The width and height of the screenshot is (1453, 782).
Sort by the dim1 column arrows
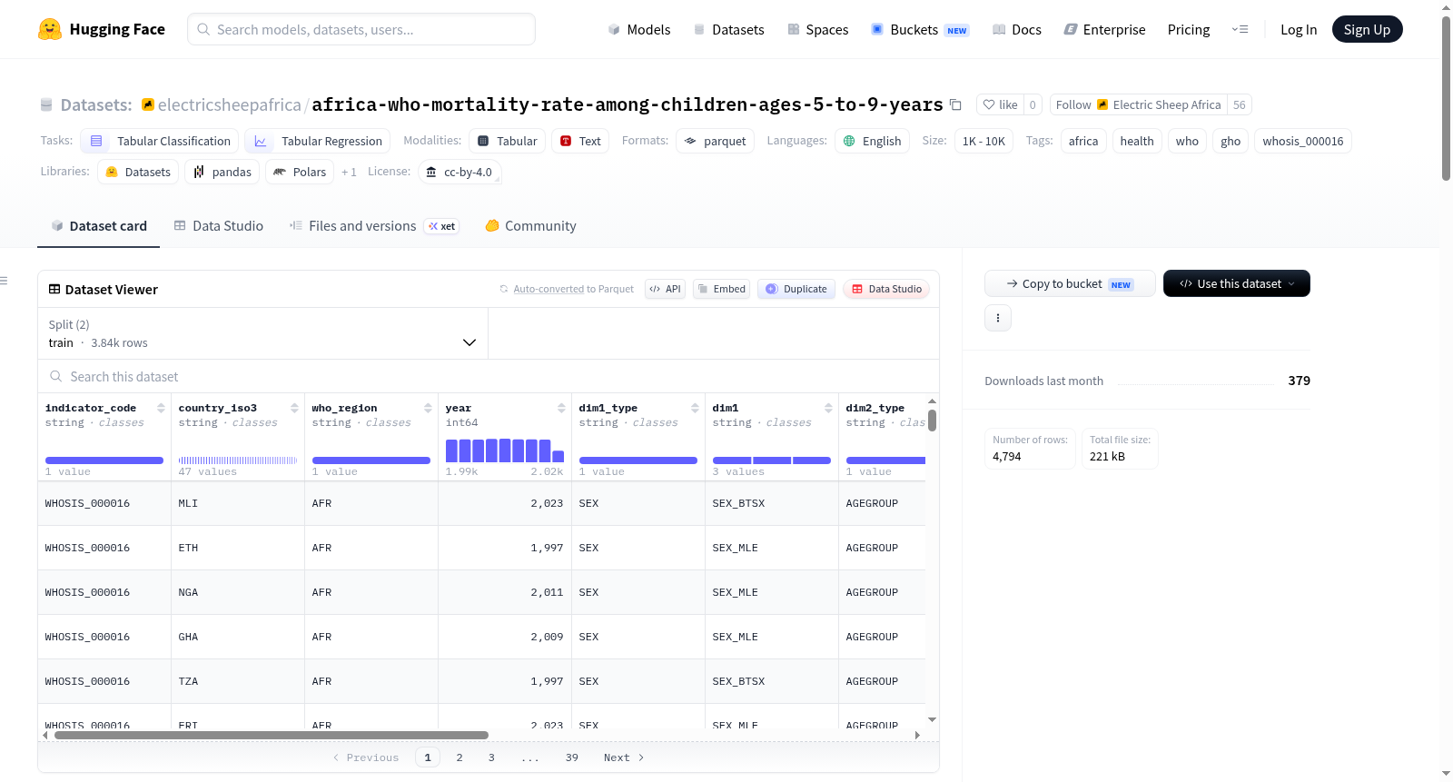point(828,408)
